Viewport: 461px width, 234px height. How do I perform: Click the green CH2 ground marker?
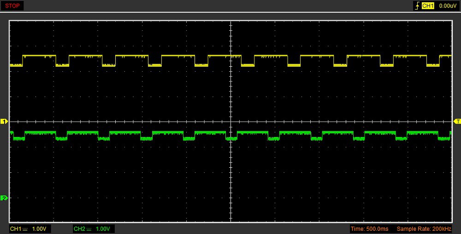pos(4,198)
